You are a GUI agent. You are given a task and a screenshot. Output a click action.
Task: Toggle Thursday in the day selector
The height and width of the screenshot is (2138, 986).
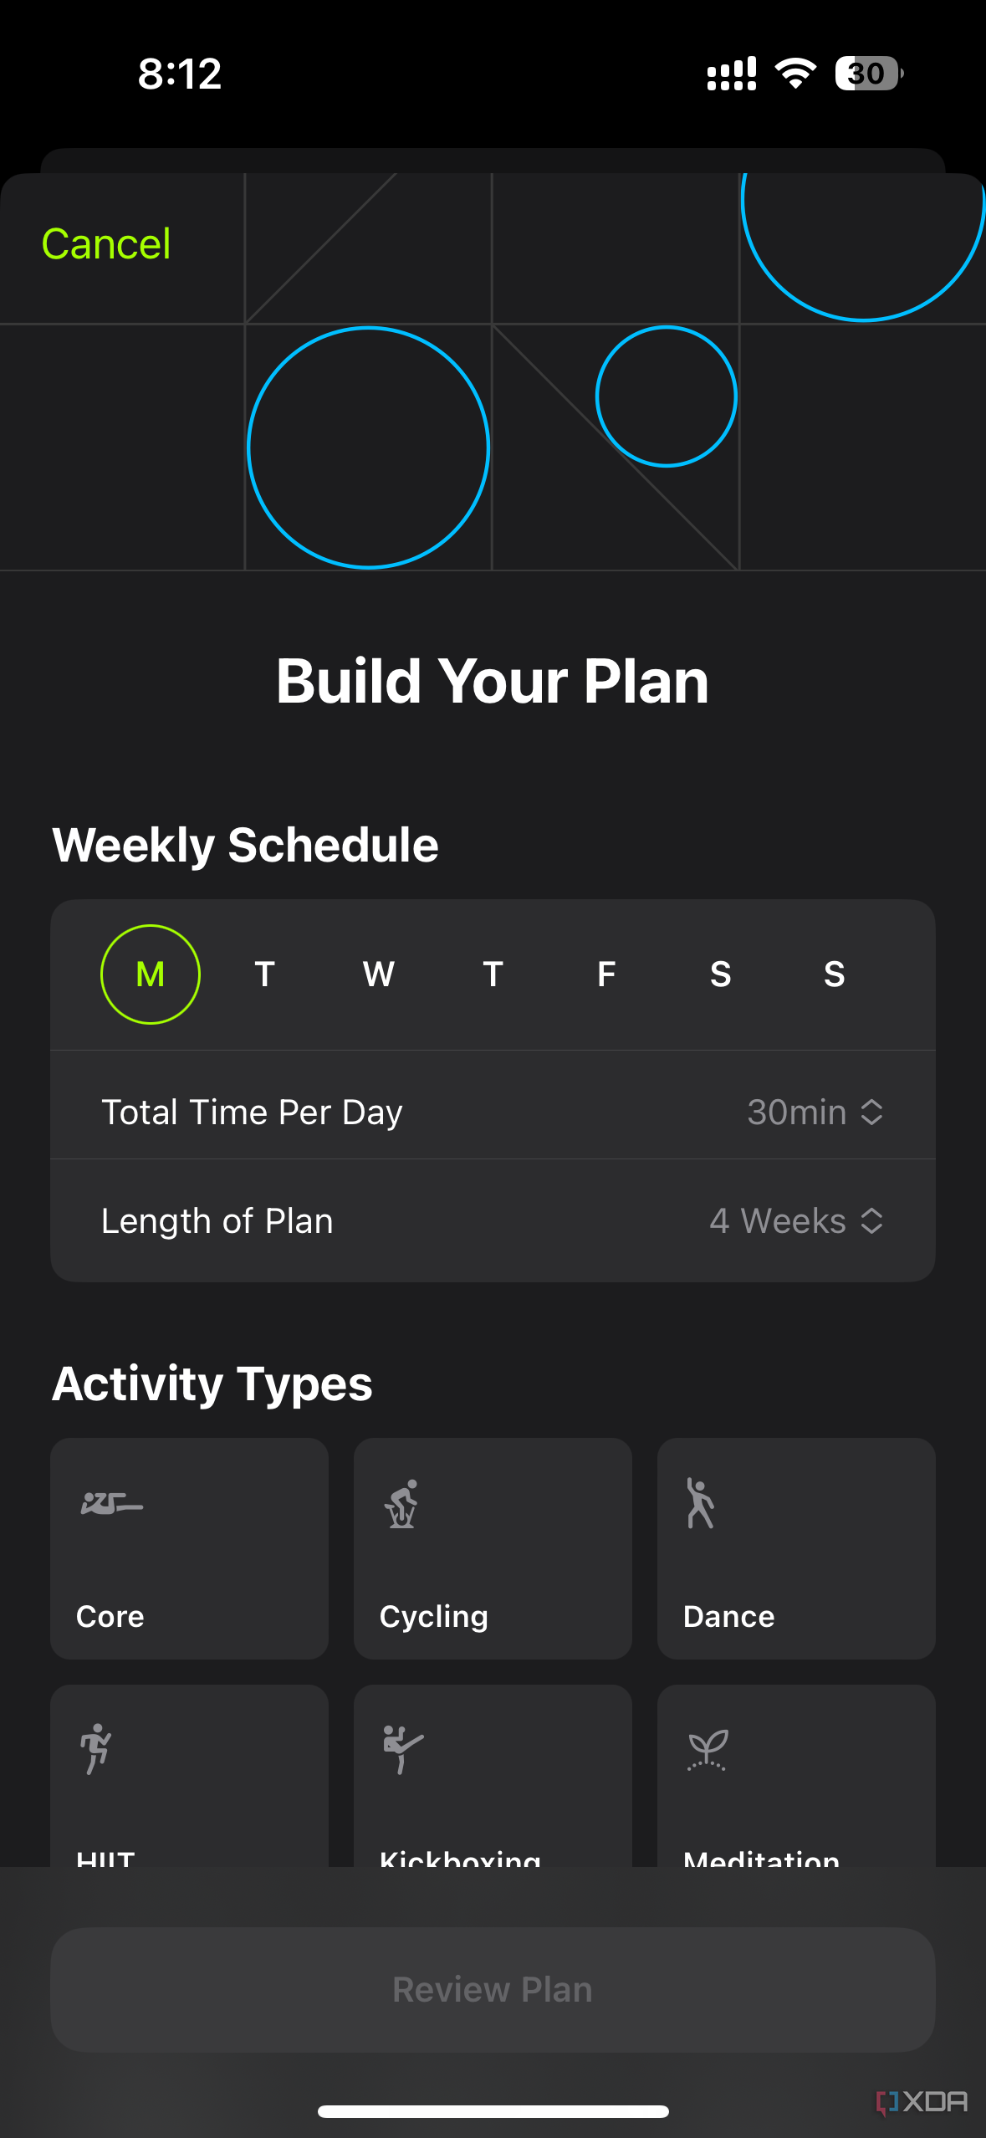[493, 974]
